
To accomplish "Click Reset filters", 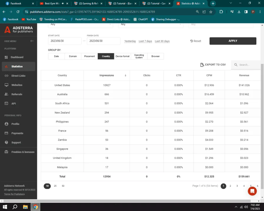I will (196, 41).
